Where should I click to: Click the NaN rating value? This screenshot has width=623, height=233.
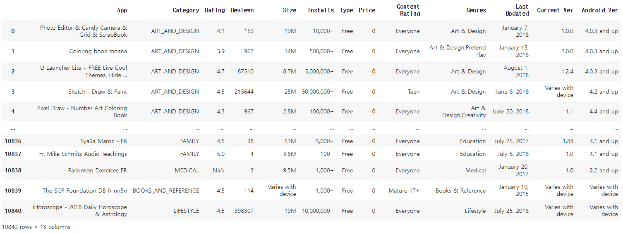219,170
